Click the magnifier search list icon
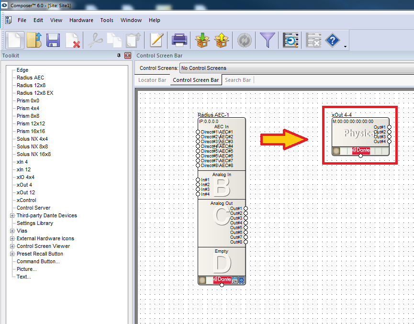414x324 pixels. (x=290, y=40)
